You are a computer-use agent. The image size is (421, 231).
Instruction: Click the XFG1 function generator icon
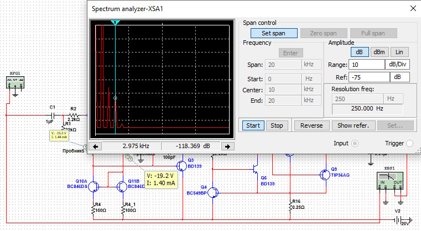[x=15, y=83]
